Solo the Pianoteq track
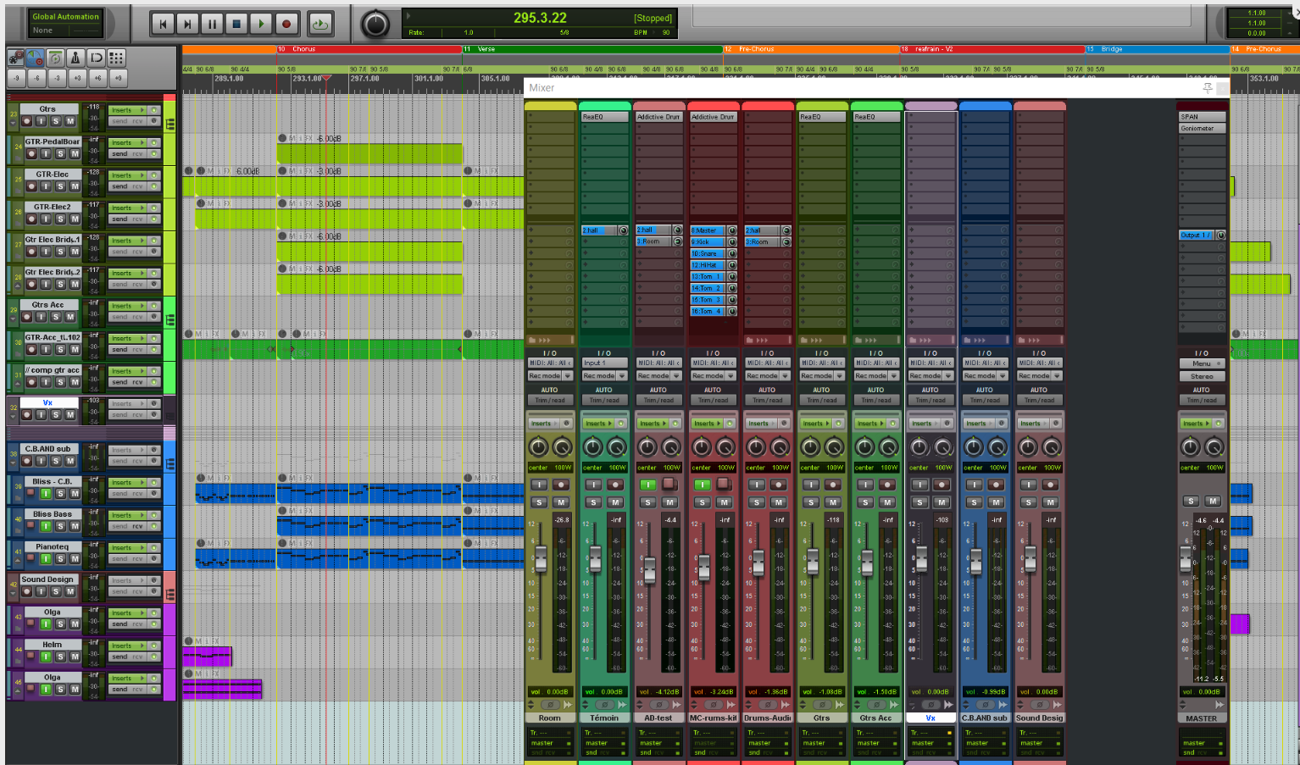The height and width of the screenshot is (765, 1300). (60, 559)
